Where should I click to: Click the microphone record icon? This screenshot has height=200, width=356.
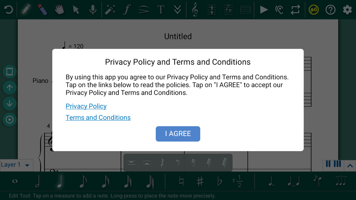(x=93, y=10)
